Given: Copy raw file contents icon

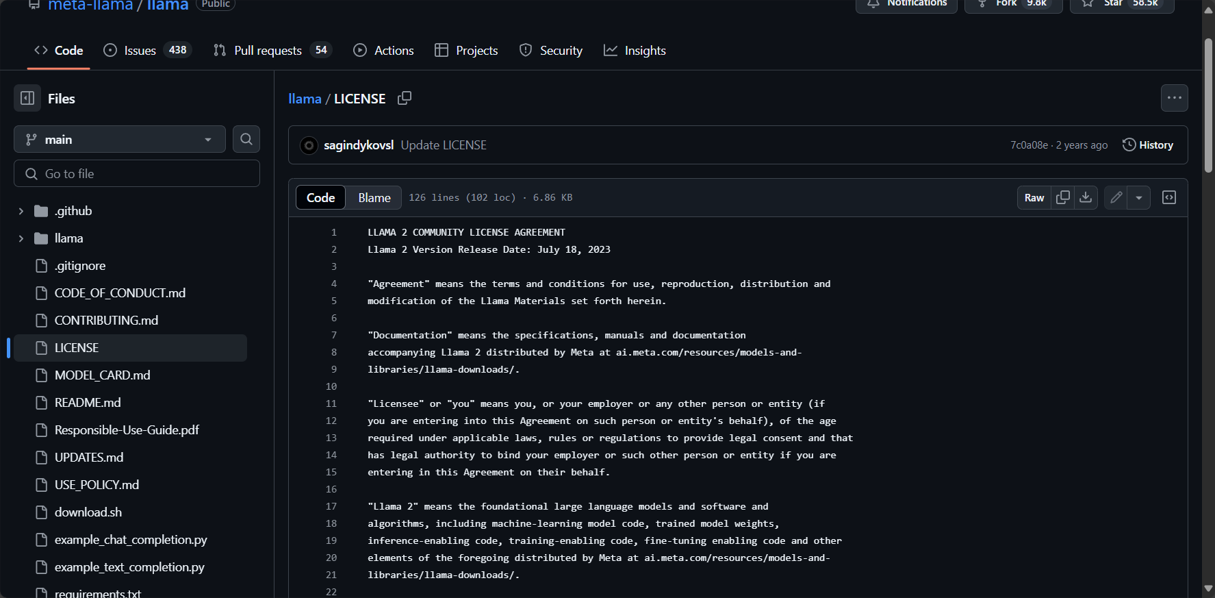Looking at the screenshot, I should click(x=1063, y=197).
